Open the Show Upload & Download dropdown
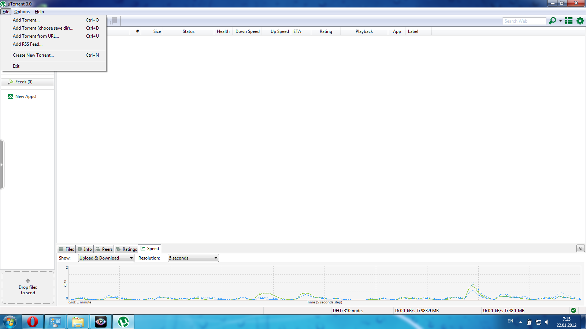Image resolution: width=586 pixels, height=329 pixels. (x=106, y=258)
